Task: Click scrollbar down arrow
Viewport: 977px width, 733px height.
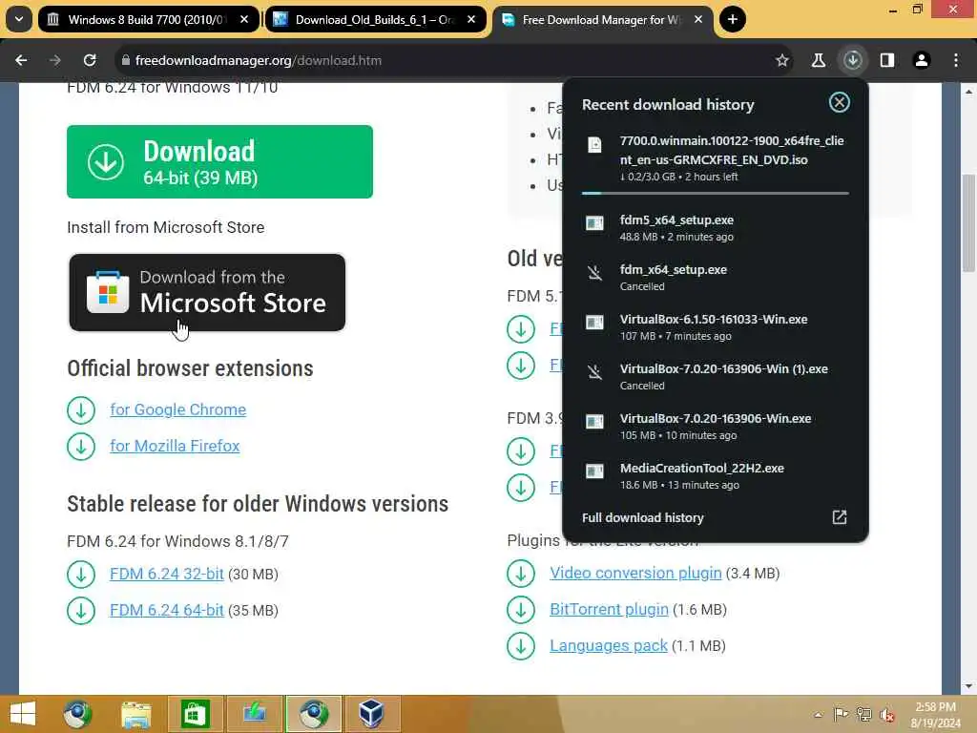Action: click(x=968, y=686)
